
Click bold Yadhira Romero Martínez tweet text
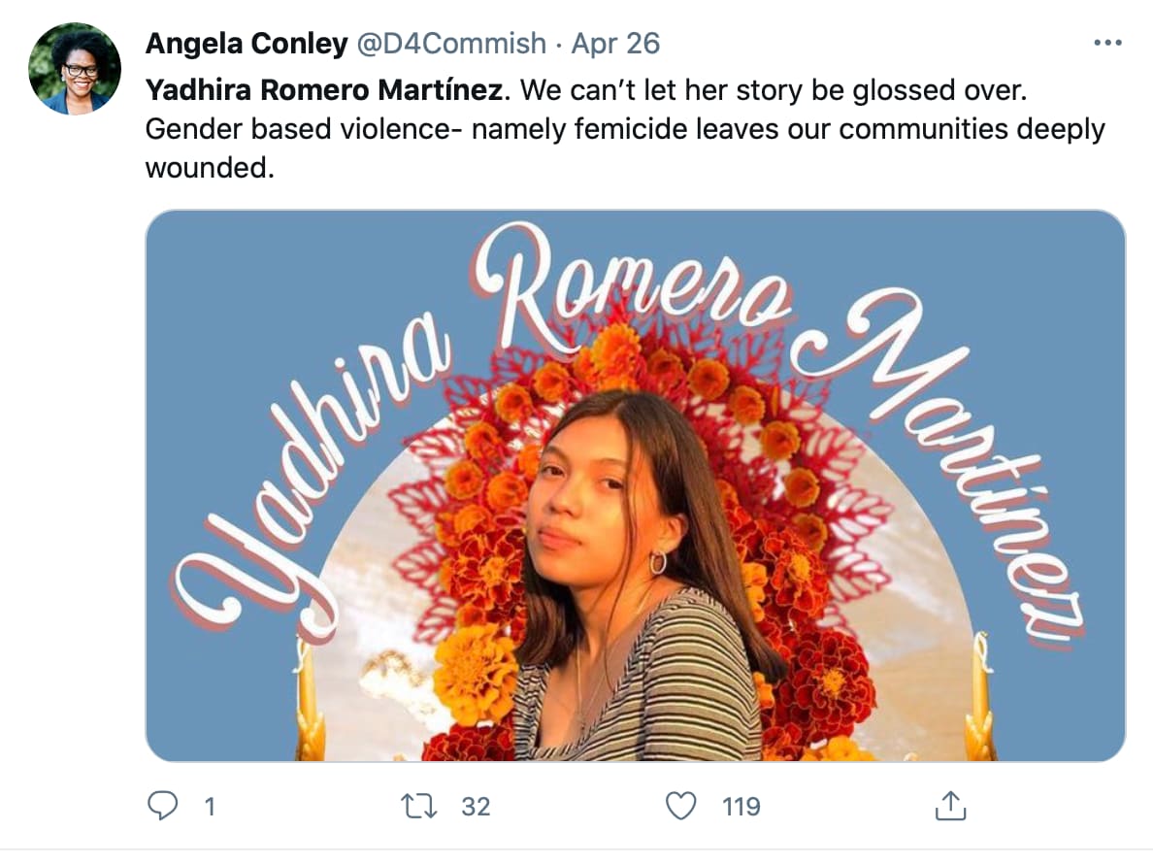point(325,90)
